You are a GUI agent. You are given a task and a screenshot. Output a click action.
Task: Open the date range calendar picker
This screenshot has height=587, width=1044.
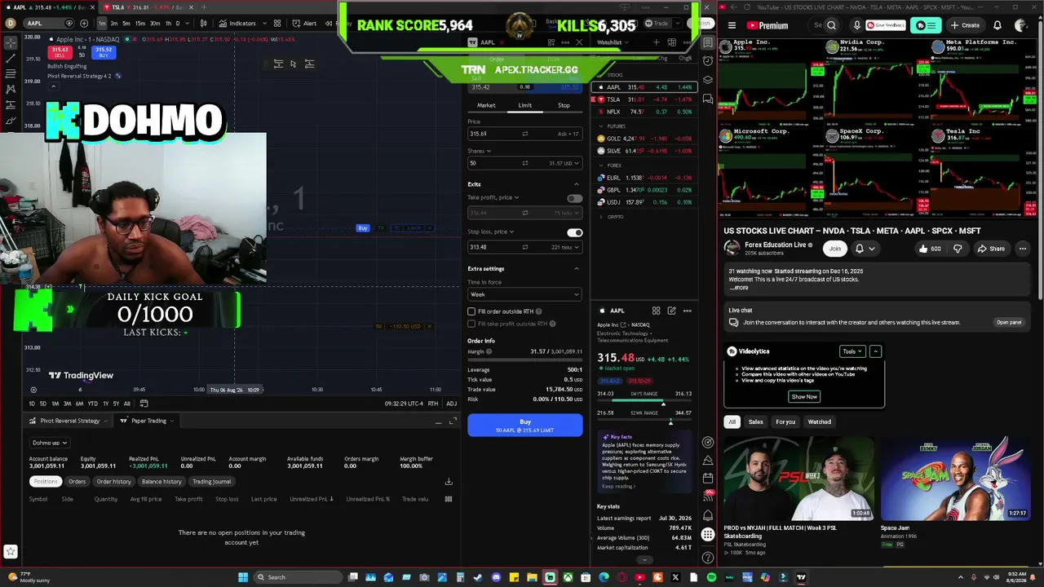(x=144, y=404)
